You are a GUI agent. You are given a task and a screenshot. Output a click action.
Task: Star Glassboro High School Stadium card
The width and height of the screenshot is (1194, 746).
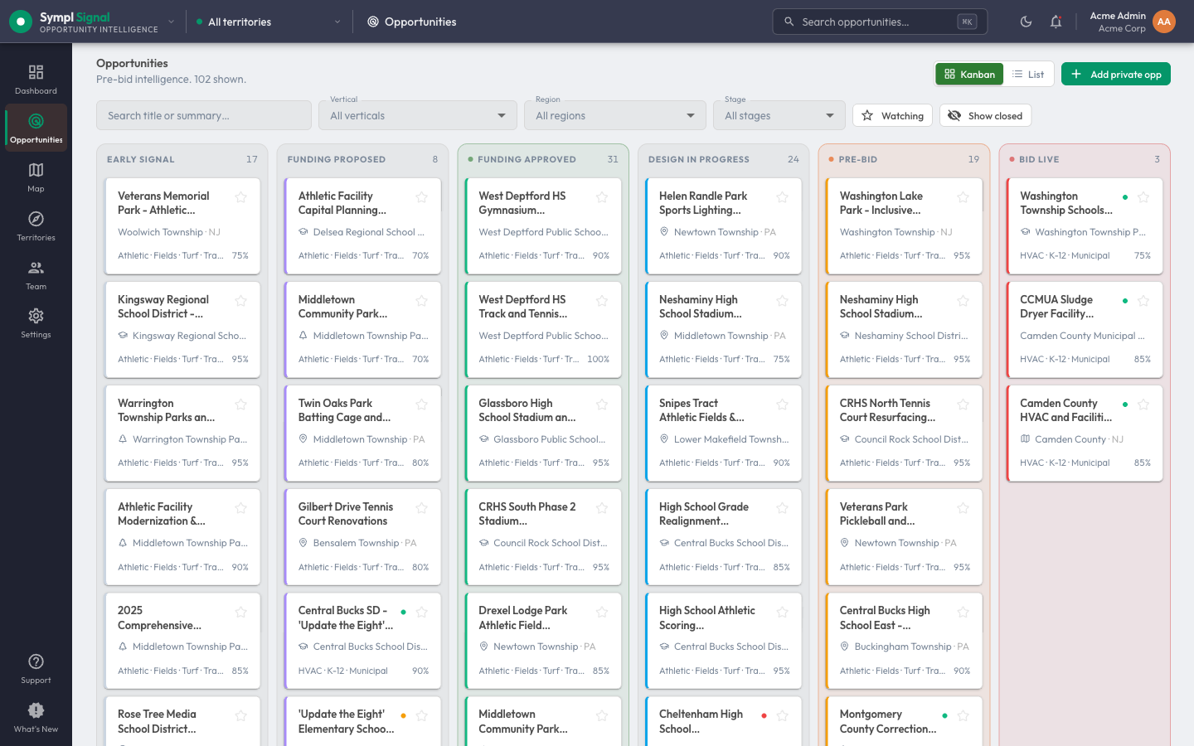coord(602,404)
